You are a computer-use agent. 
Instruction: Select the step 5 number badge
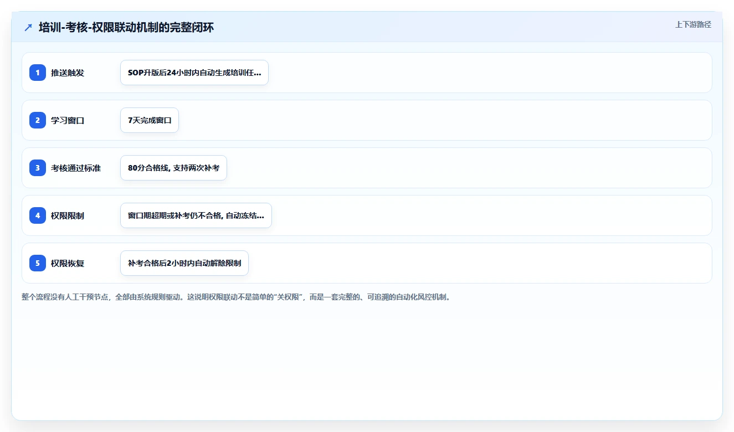coord(38,263)
